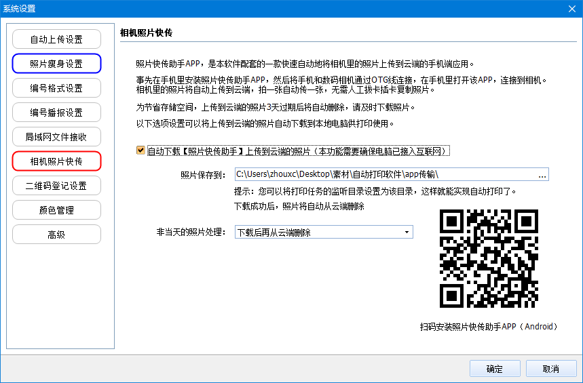The width and height of the screenshot is (583, 383).
Task: Open 高级 settings page
Action: coord(56,235)
